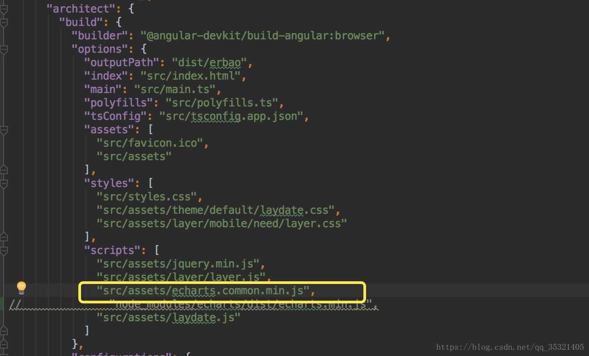Screen dimensions: 589x356
Task: Click the "src/assets/echarts.common.min.js" entry
Action: tap(203, 291)
